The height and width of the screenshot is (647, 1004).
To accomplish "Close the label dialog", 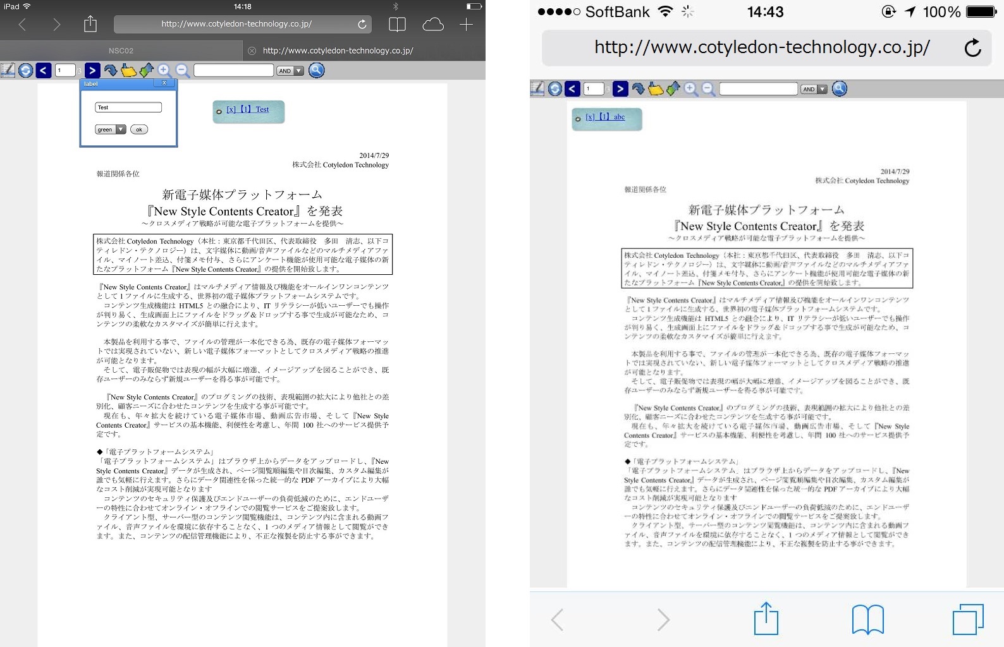I will (164, 83).
